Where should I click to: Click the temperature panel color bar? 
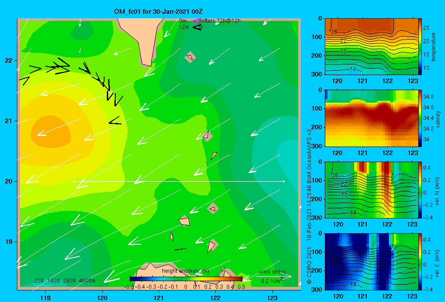pyautogui.click(x=420, y=47)
